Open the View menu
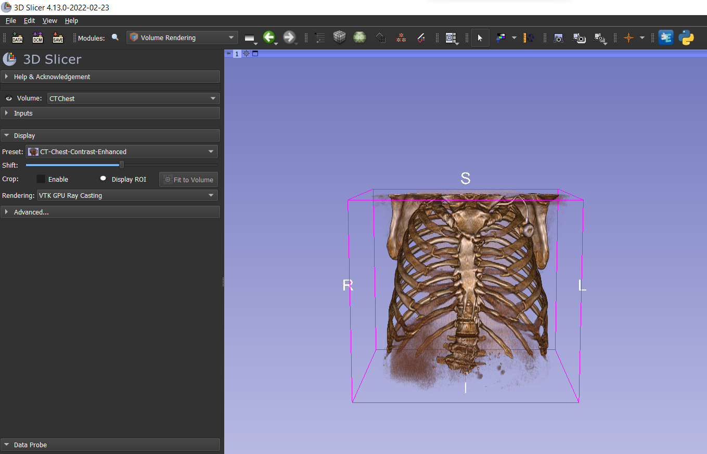The image size is (707, 454). [50, 21]
